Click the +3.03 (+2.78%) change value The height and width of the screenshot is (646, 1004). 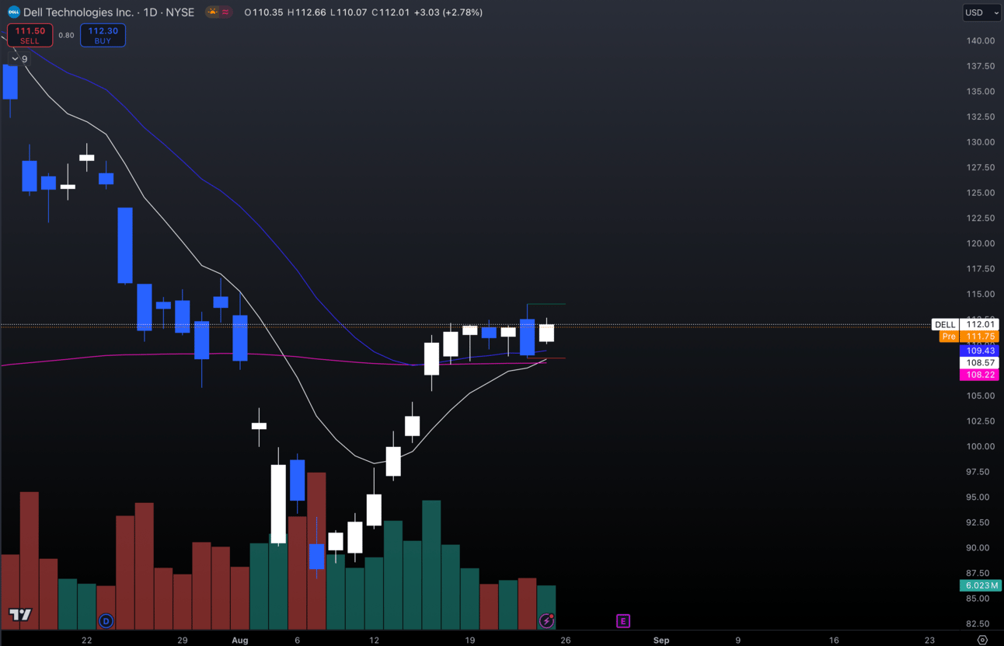click(448, 12)
